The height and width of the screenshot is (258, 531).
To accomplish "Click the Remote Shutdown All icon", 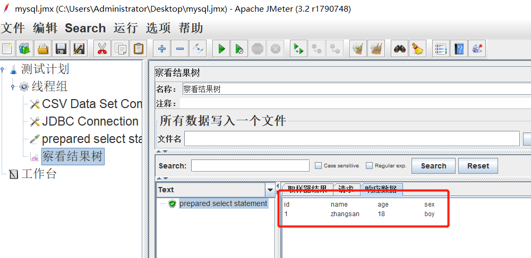I will 335,49.
